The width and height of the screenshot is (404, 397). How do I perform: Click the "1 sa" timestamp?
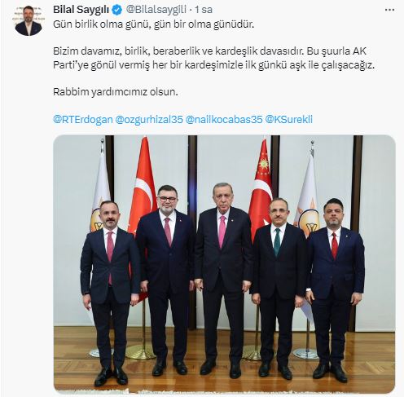point(204,10)
